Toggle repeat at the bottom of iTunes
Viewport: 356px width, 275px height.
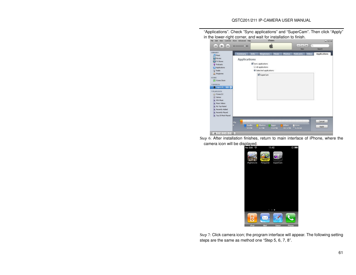pyautogui.click(x=227, y=133)
